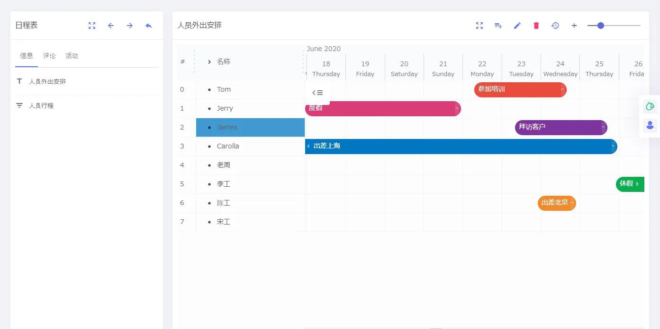This screenshot has width=660, height=329.
Task: Switch to the 评论 tab
Action: pos(49,56)
